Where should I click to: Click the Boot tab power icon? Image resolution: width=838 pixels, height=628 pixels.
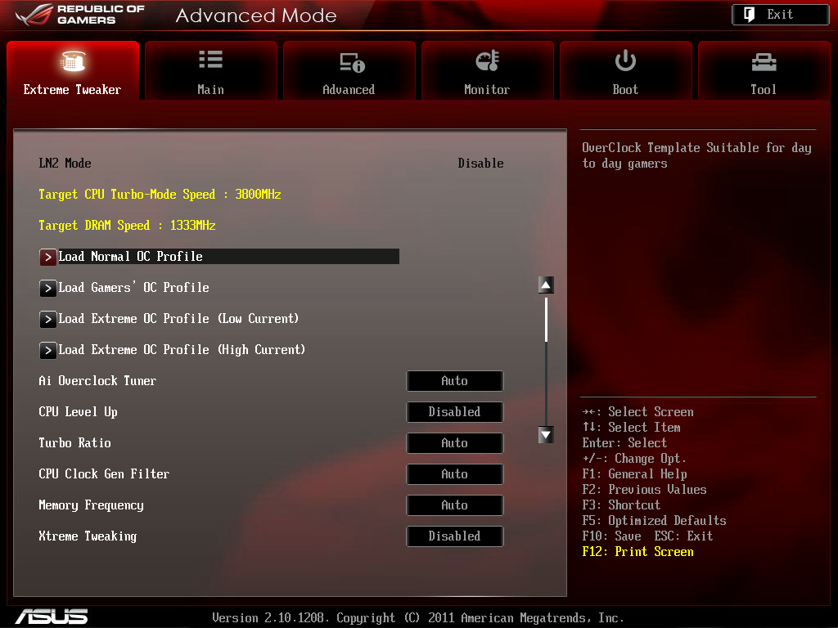pyautogui.click(x=625, y=61)
